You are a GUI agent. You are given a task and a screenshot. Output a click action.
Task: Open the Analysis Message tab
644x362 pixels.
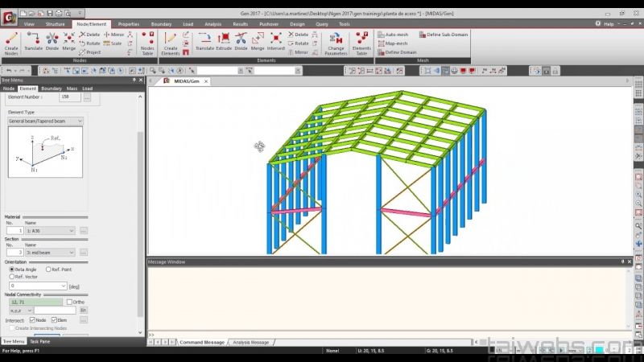(x=250, y=342)
